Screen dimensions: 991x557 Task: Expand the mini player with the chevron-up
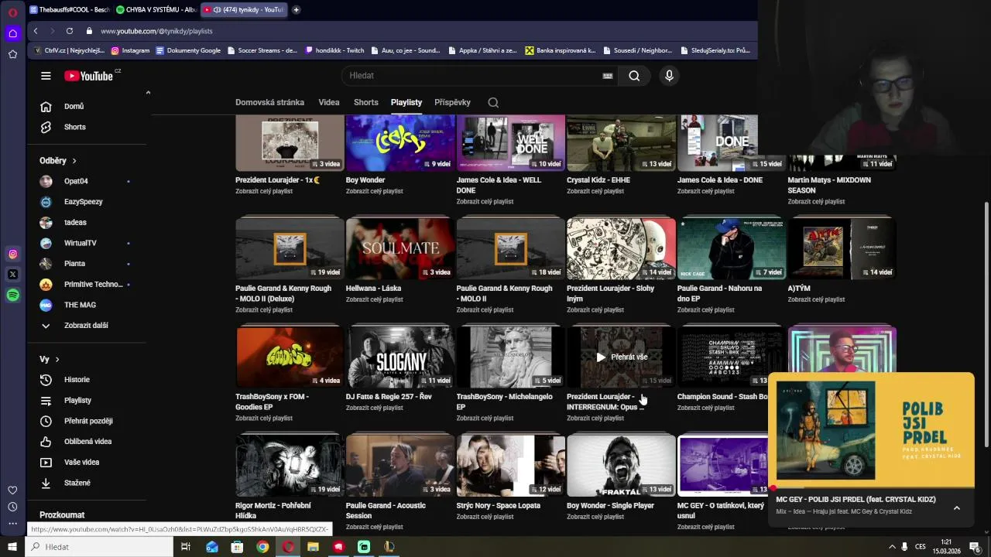point(956,508)
